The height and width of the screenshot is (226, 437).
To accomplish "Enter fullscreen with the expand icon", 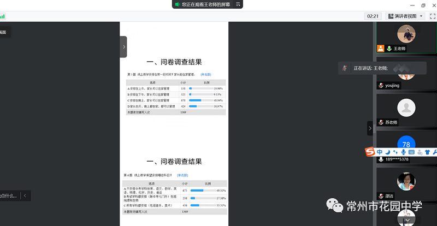I will point(433,16).
